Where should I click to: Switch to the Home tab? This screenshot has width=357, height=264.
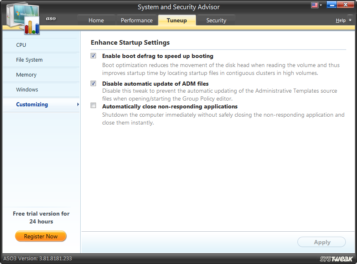coord(96,20)
